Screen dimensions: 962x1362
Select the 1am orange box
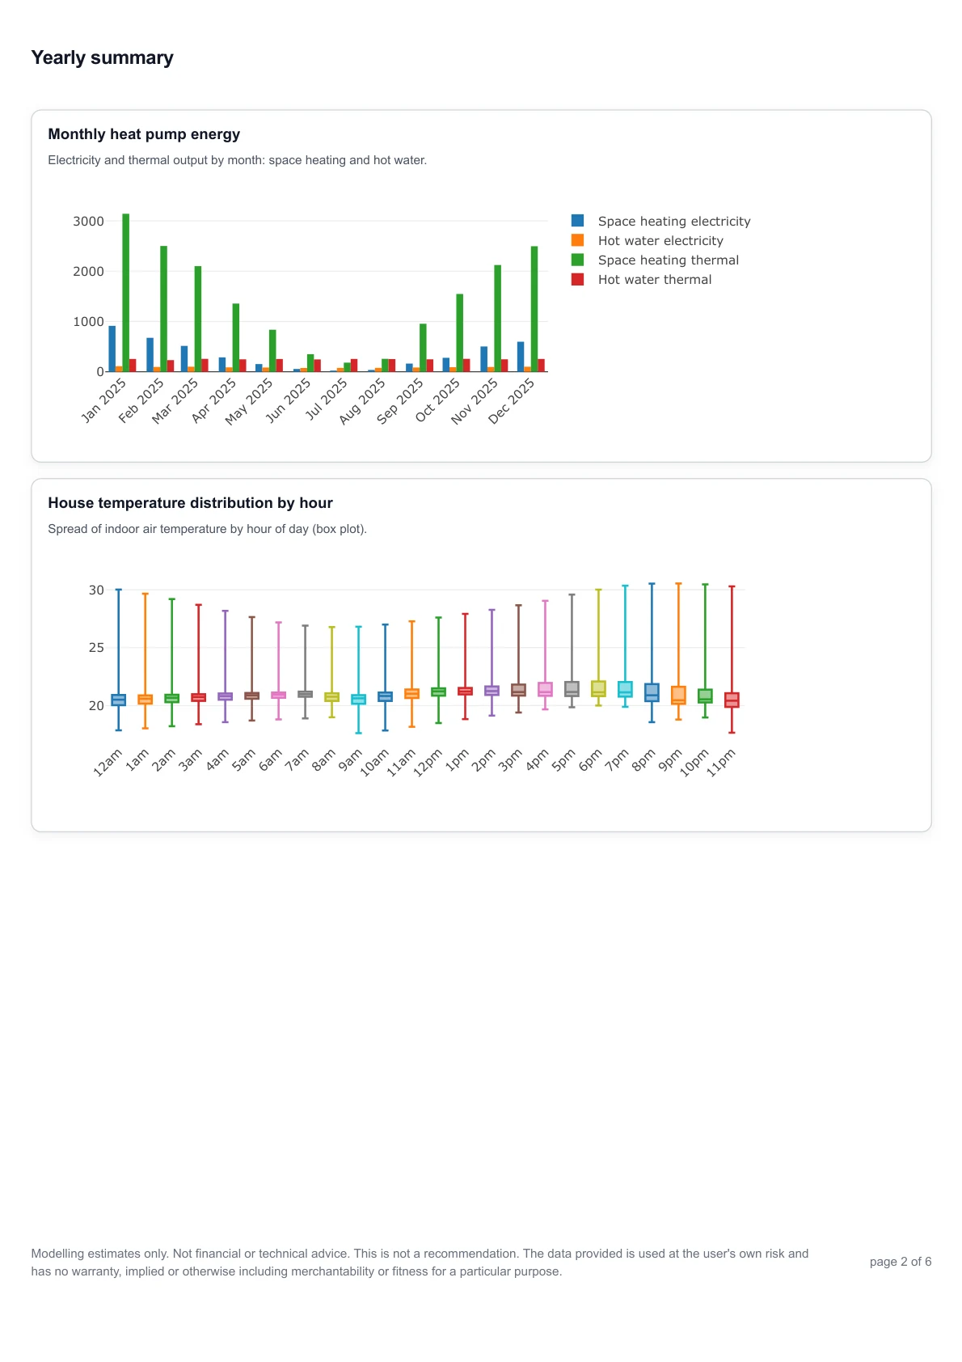point(146,700)
